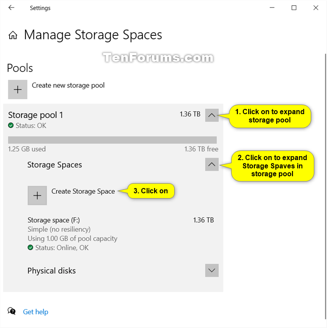Click the 1.36 TB free text

click(201, 149)
